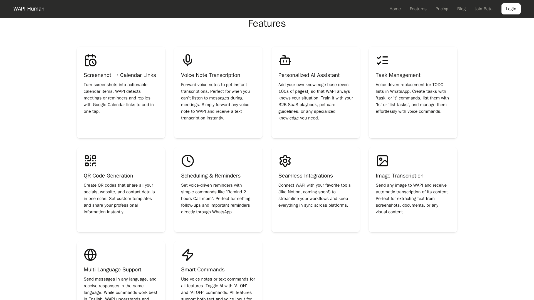Select the Features menu item

418,9
